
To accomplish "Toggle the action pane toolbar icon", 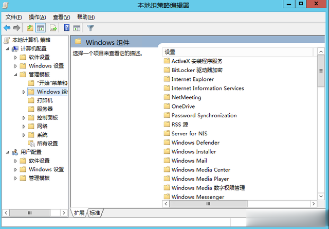I will [77, 28].
